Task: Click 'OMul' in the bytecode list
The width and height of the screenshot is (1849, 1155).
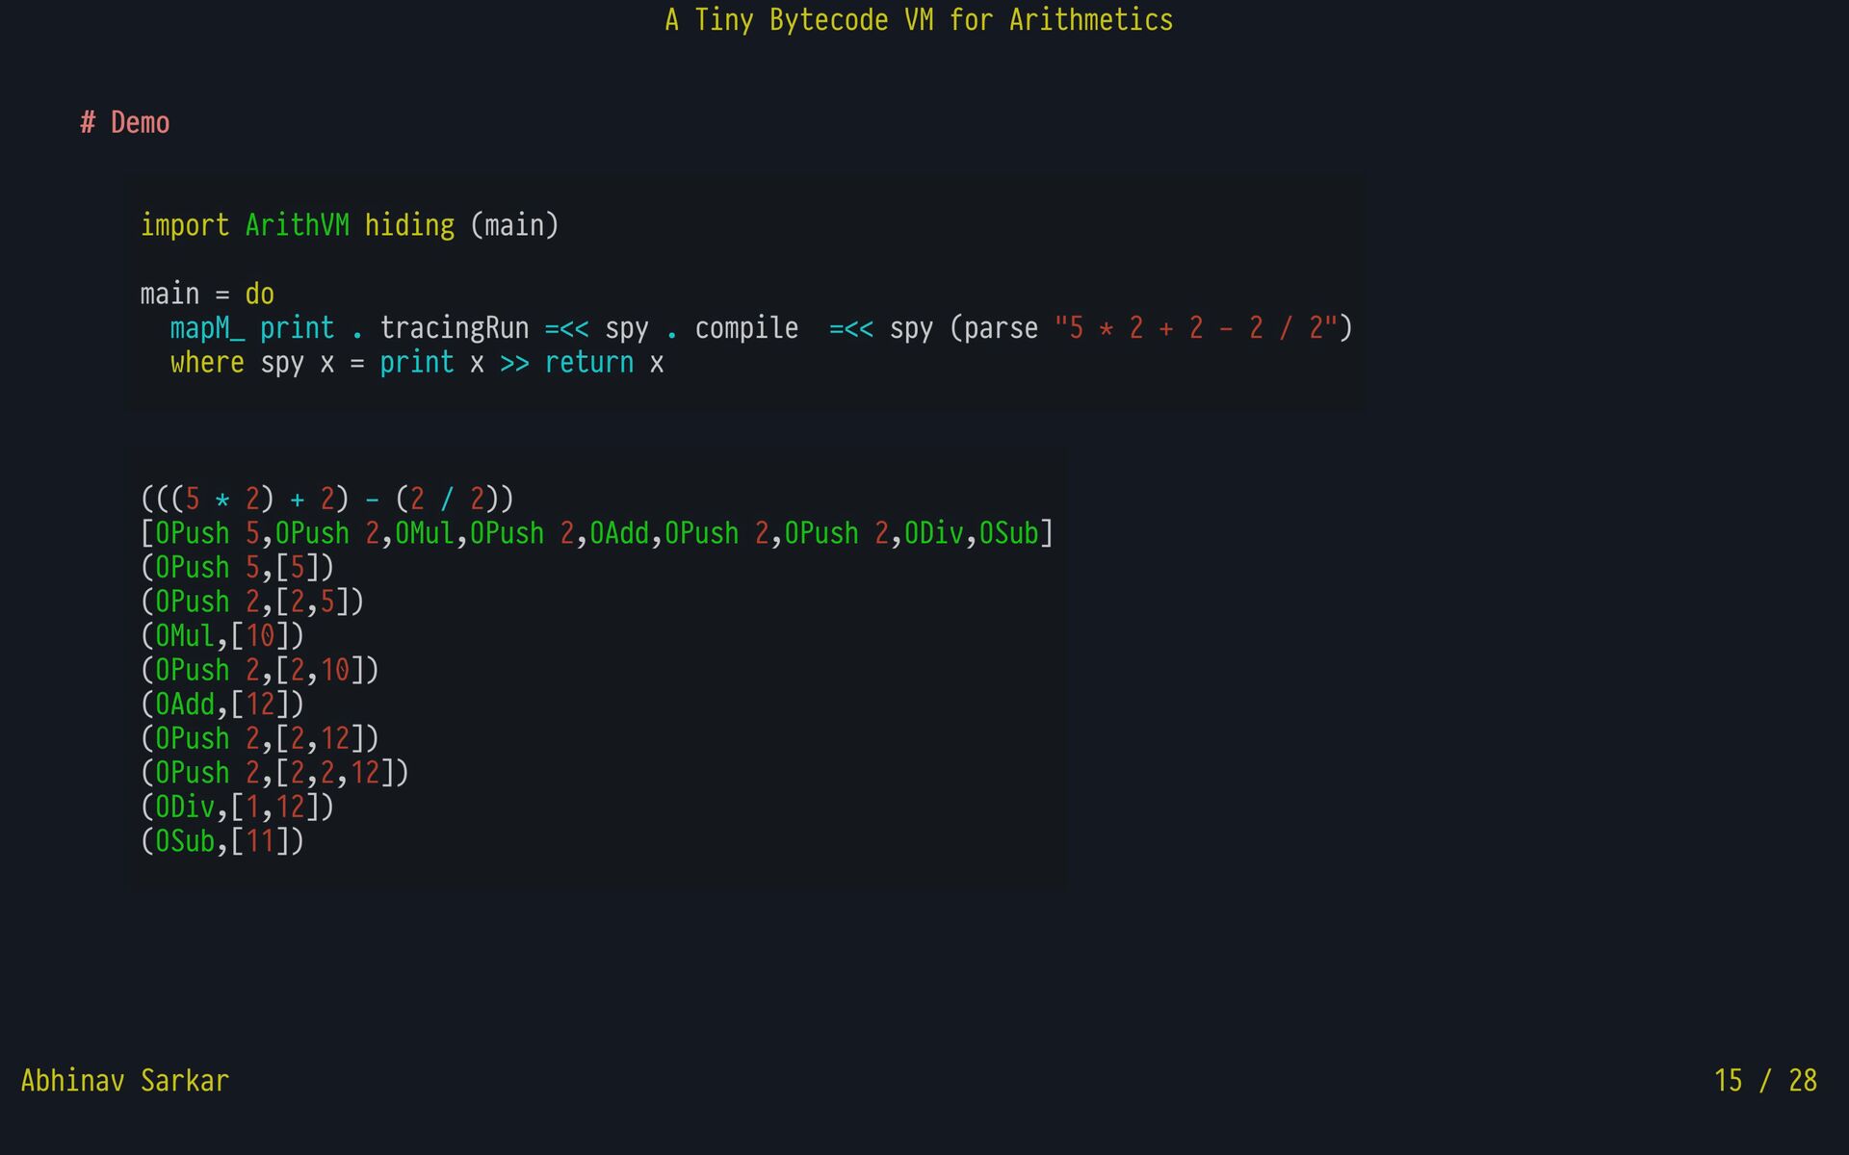Action: (424, 533)
